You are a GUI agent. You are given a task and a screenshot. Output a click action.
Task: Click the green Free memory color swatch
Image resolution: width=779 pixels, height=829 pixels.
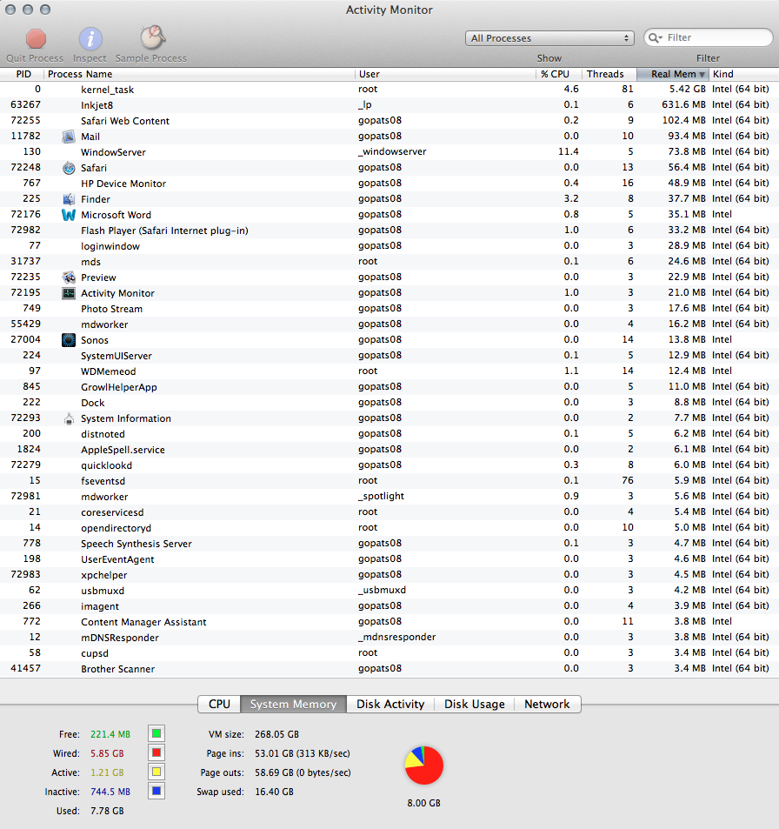pos(156,734)
